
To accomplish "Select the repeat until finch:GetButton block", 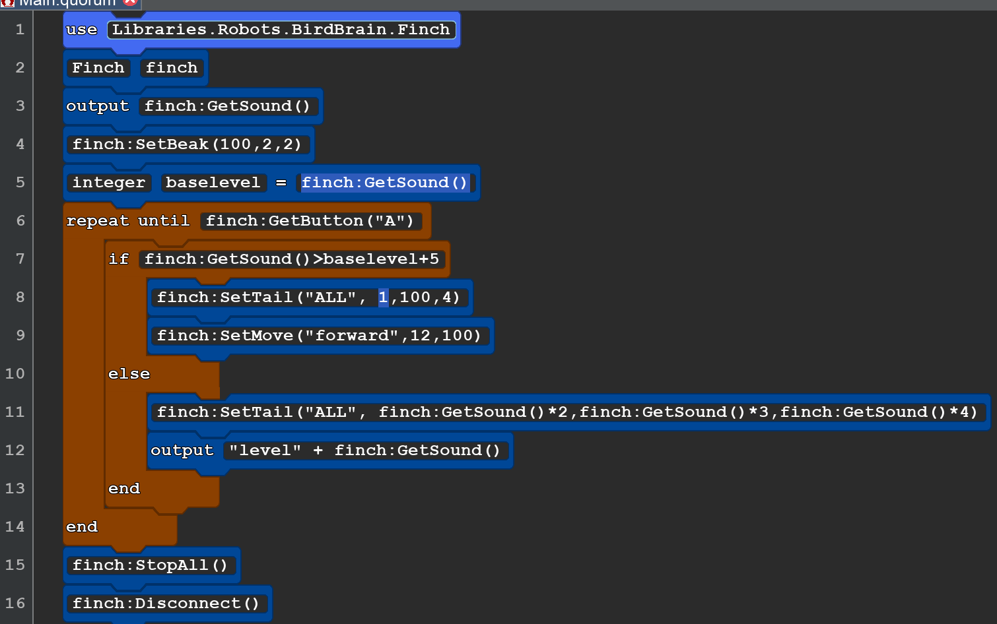I will tap(127, 220).
